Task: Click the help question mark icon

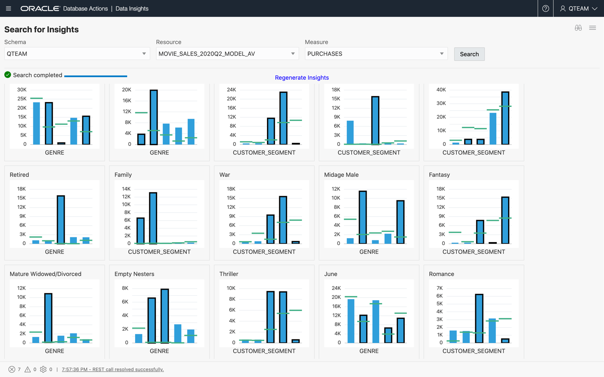Action: click(x=545, y=8)
